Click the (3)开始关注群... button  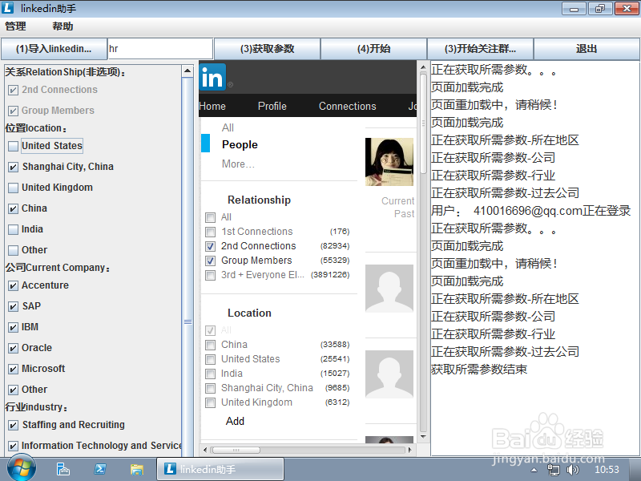[x=480, y=49]
